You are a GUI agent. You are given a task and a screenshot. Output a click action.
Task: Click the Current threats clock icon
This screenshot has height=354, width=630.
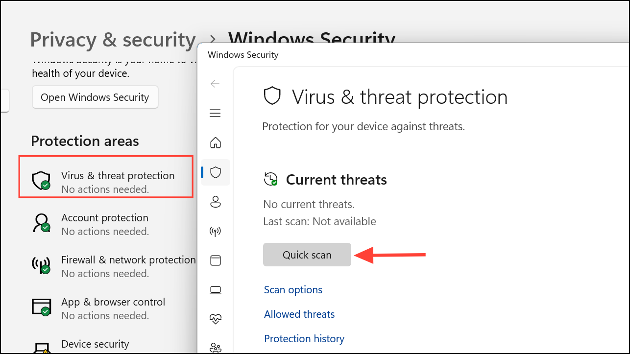(x=270, y=179)
